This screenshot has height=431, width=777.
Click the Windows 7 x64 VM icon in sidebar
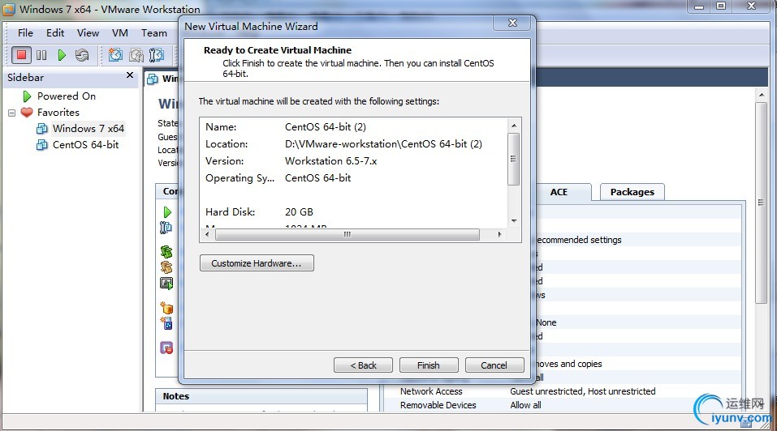(x=42, y=129)
